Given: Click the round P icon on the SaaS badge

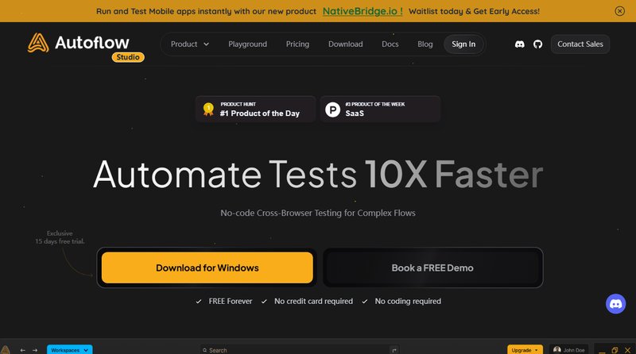Looking at the screenshot, I should coord(332,109).
